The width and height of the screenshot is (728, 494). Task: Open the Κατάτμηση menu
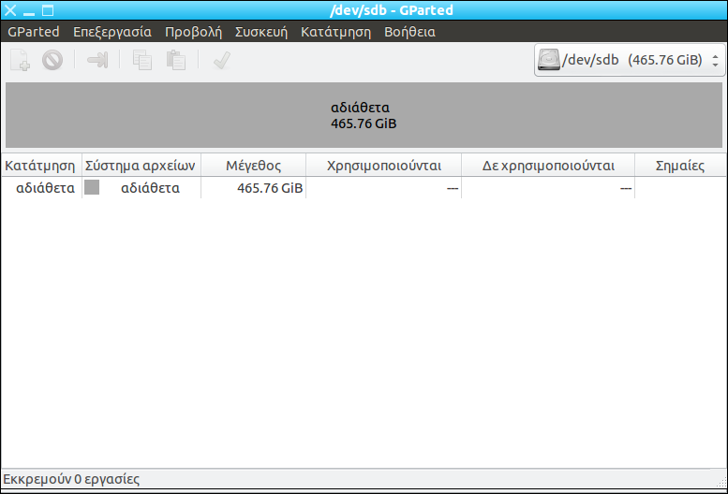[335, 32]
